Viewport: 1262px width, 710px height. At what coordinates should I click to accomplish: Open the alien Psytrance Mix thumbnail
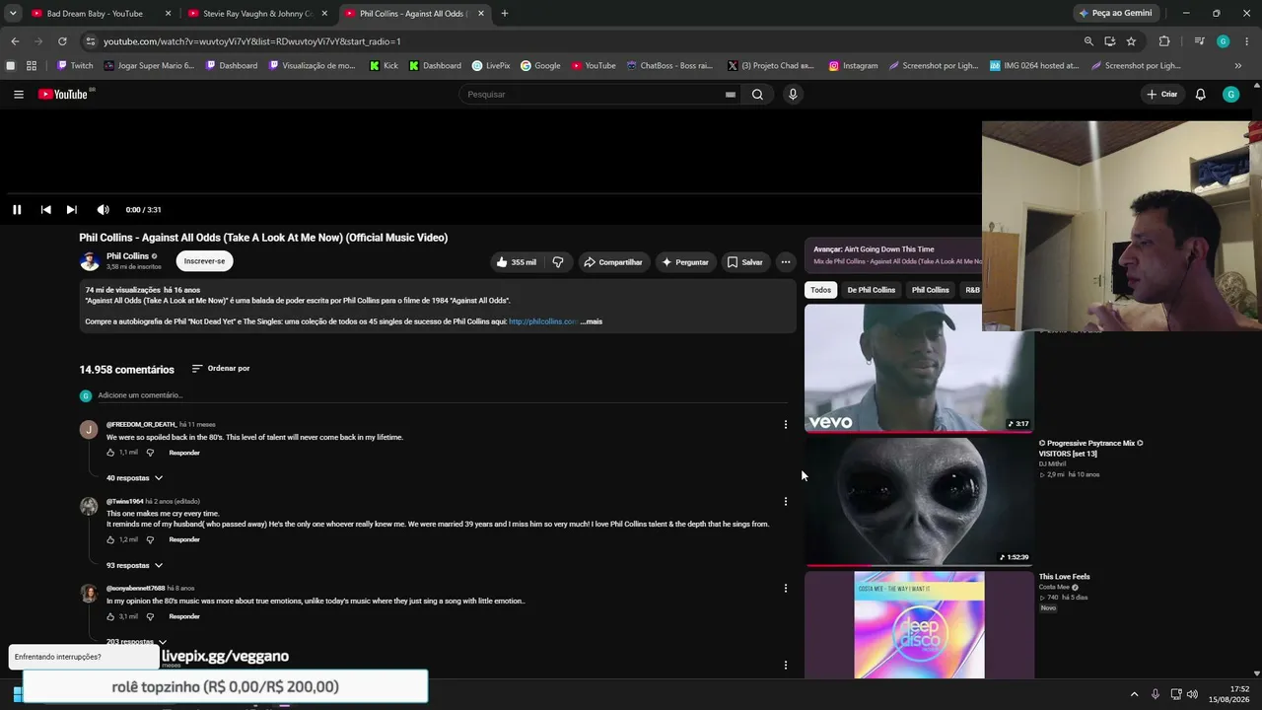pyautogui.click(x=919, y=502)
